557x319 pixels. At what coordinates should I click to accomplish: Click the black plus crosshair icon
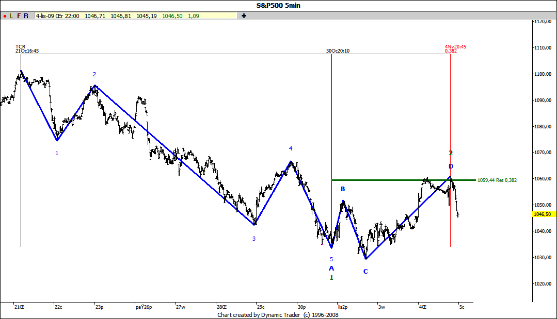[244, 15]
